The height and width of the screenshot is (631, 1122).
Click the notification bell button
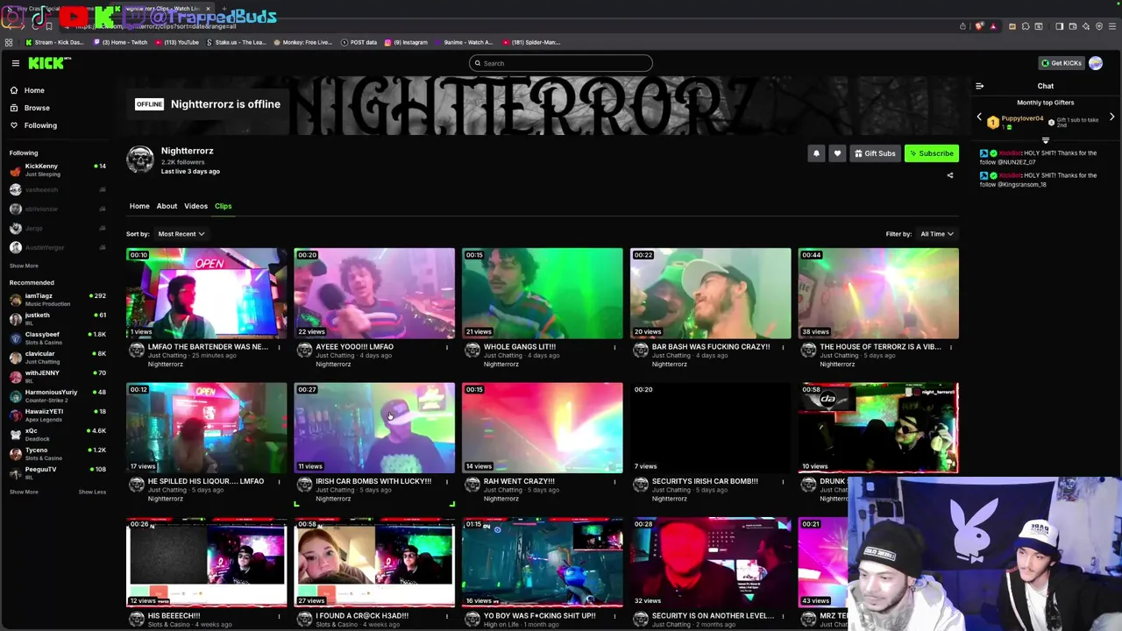click(816, 153)
